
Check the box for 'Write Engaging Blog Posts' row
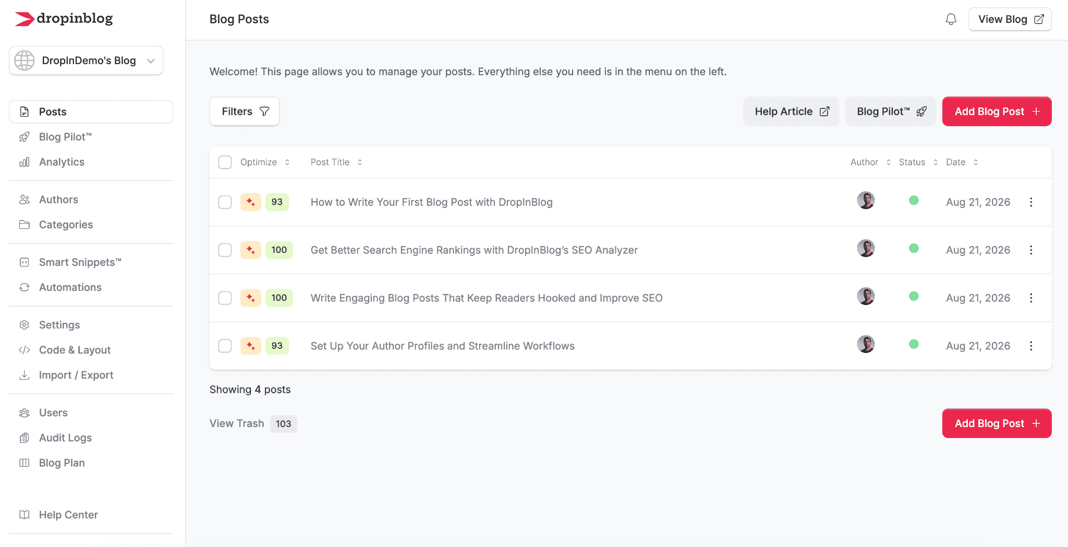225,298
